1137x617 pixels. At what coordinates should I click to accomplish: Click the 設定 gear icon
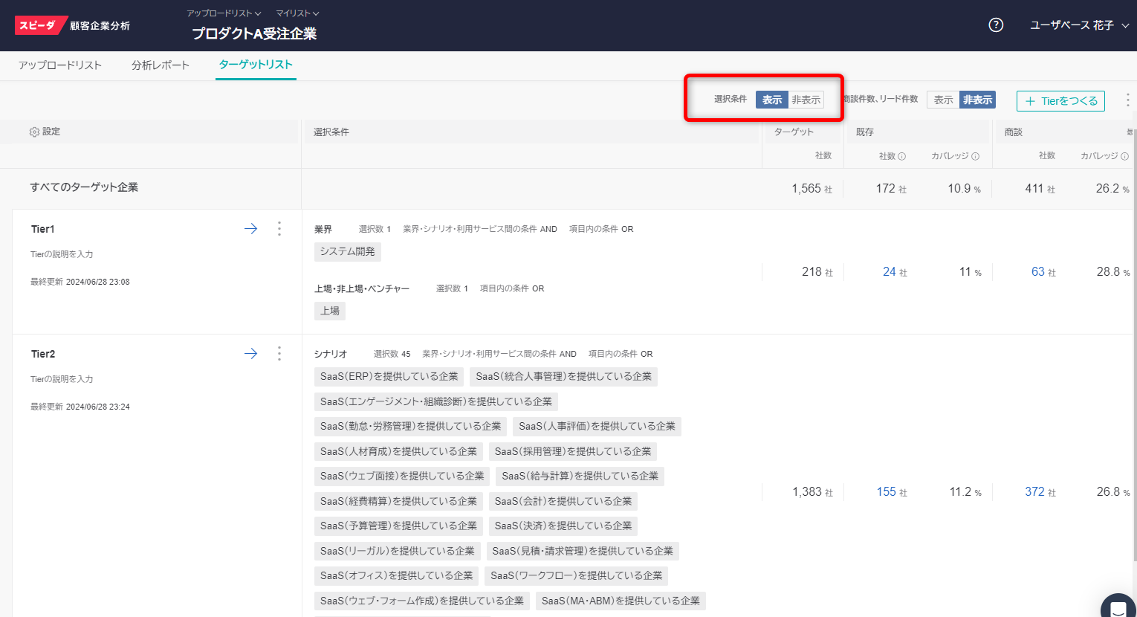point(34,132)
